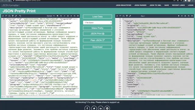Click the sort icon in left editor toolbar
Screen dimensions: 195x110
coord(9,16)
